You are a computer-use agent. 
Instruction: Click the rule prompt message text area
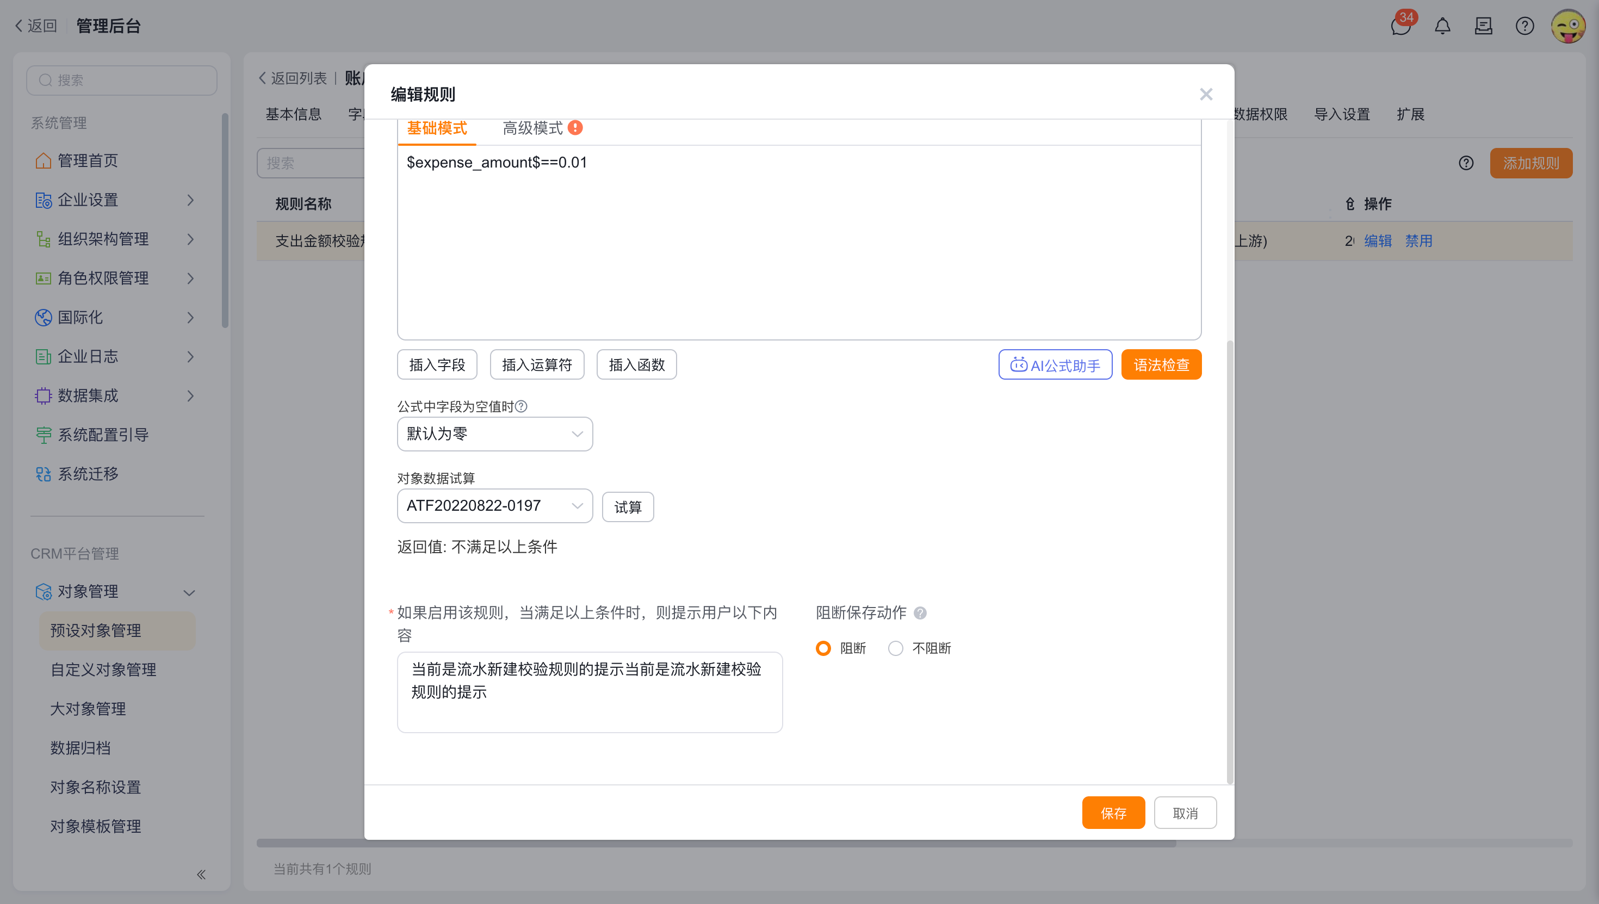point(590,692)
